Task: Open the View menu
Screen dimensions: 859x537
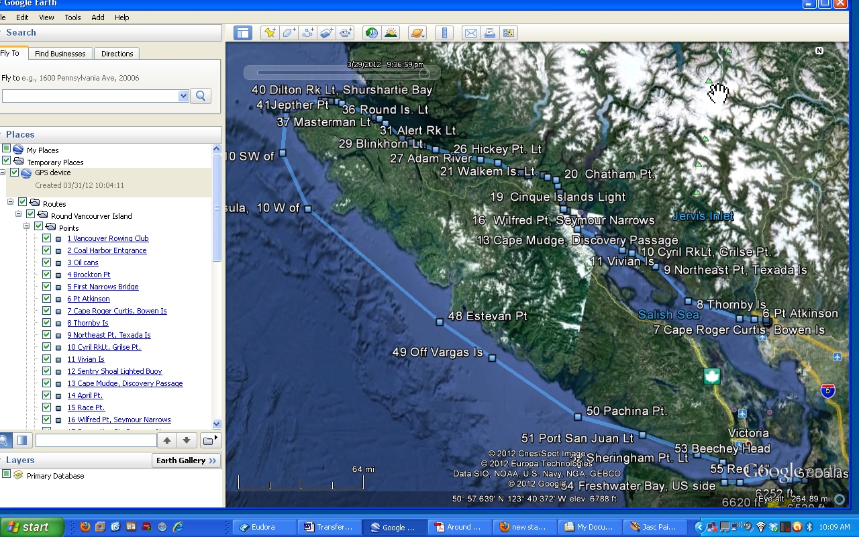Action: coord(46,17)
